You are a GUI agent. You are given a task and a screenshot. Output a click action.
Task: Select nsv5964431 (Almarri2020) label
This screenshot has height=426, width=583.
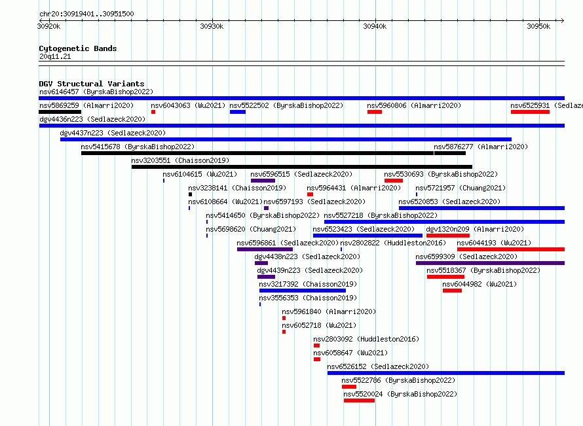(354, 188)
